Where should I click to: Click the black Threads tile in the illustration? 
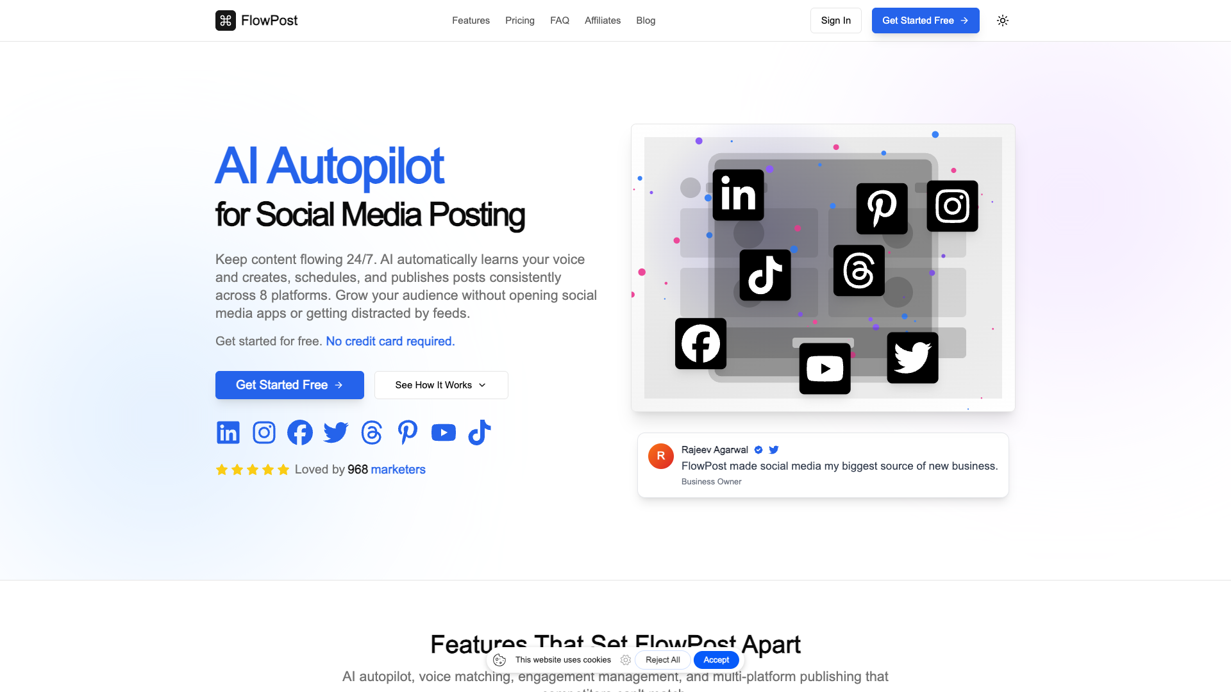pos(859,270)
